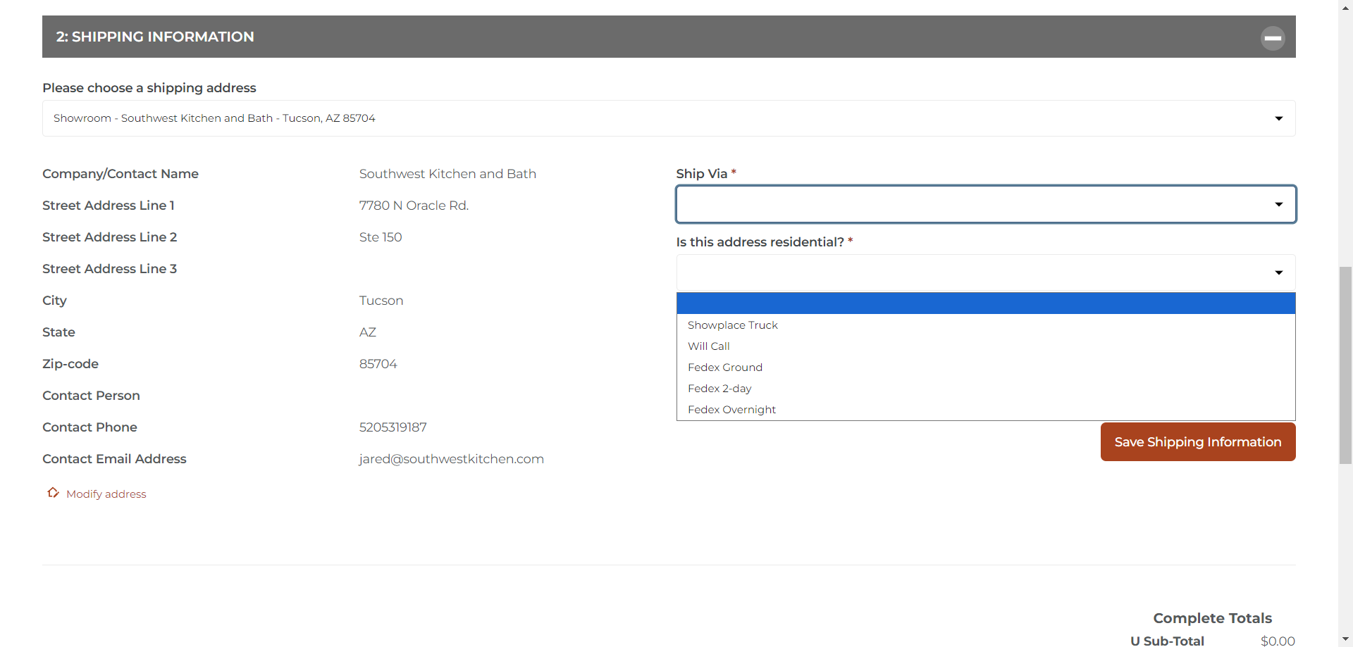Click Save Shipping Information button
Viewport: 1353px width, 647px height.
[1198, 442]
